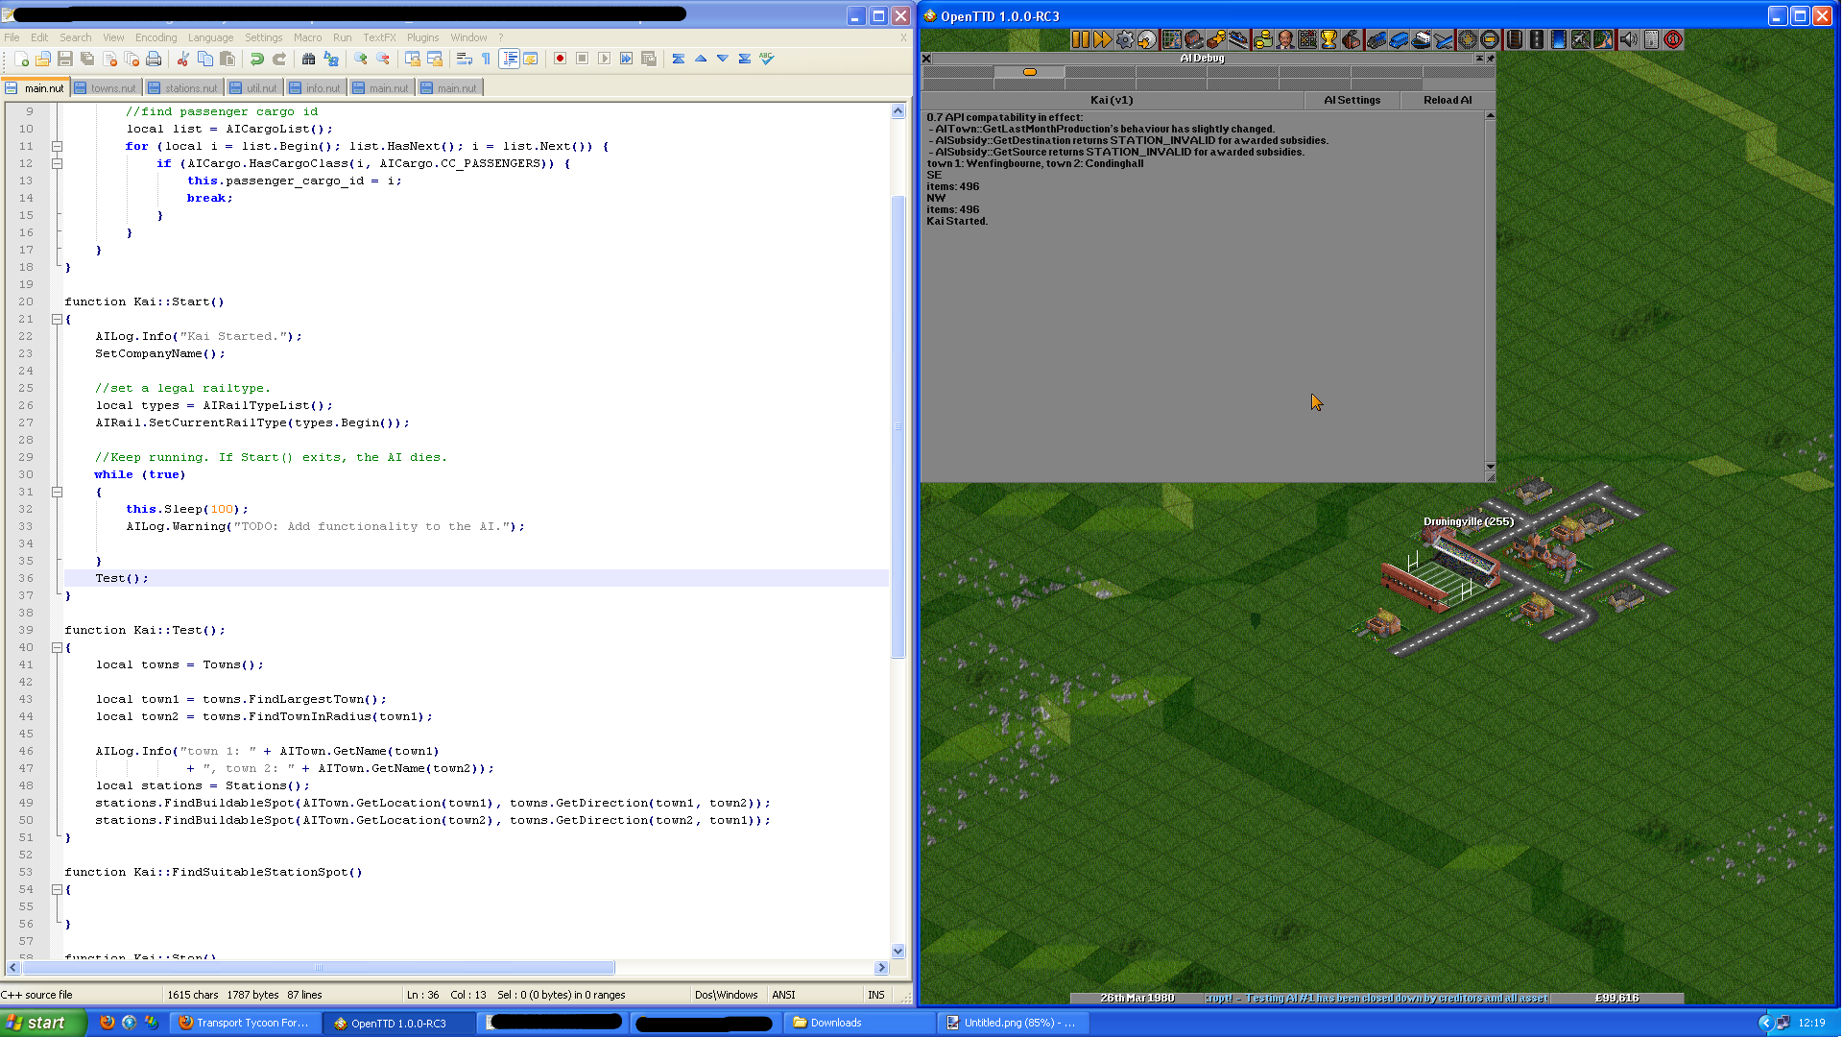Click the Reload AI button

pos(1447,100)
